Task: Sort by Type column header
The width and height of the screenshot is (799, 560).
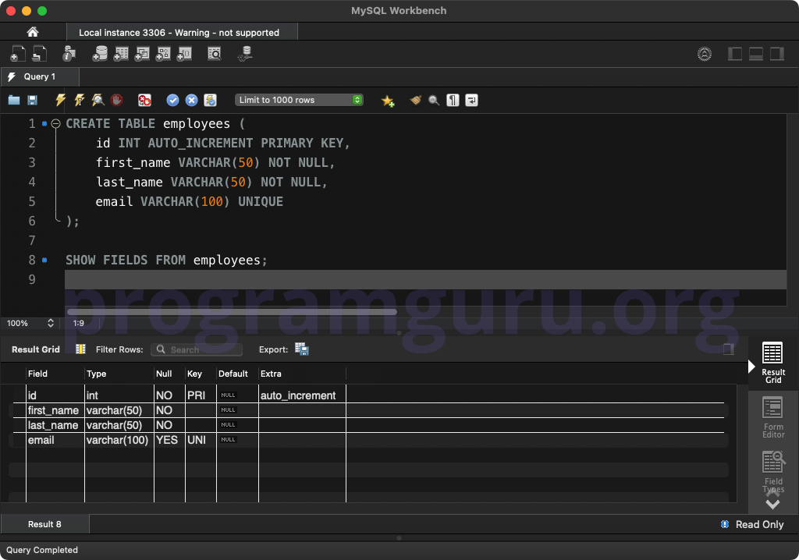Action: tap(119, 374)
